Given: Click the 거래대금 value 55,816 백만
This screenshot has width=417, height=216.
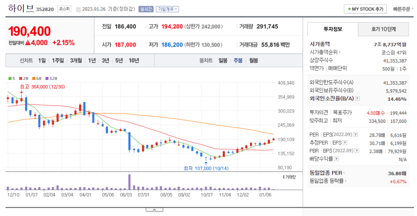Looking at the screenshot, I should [275, 44].
